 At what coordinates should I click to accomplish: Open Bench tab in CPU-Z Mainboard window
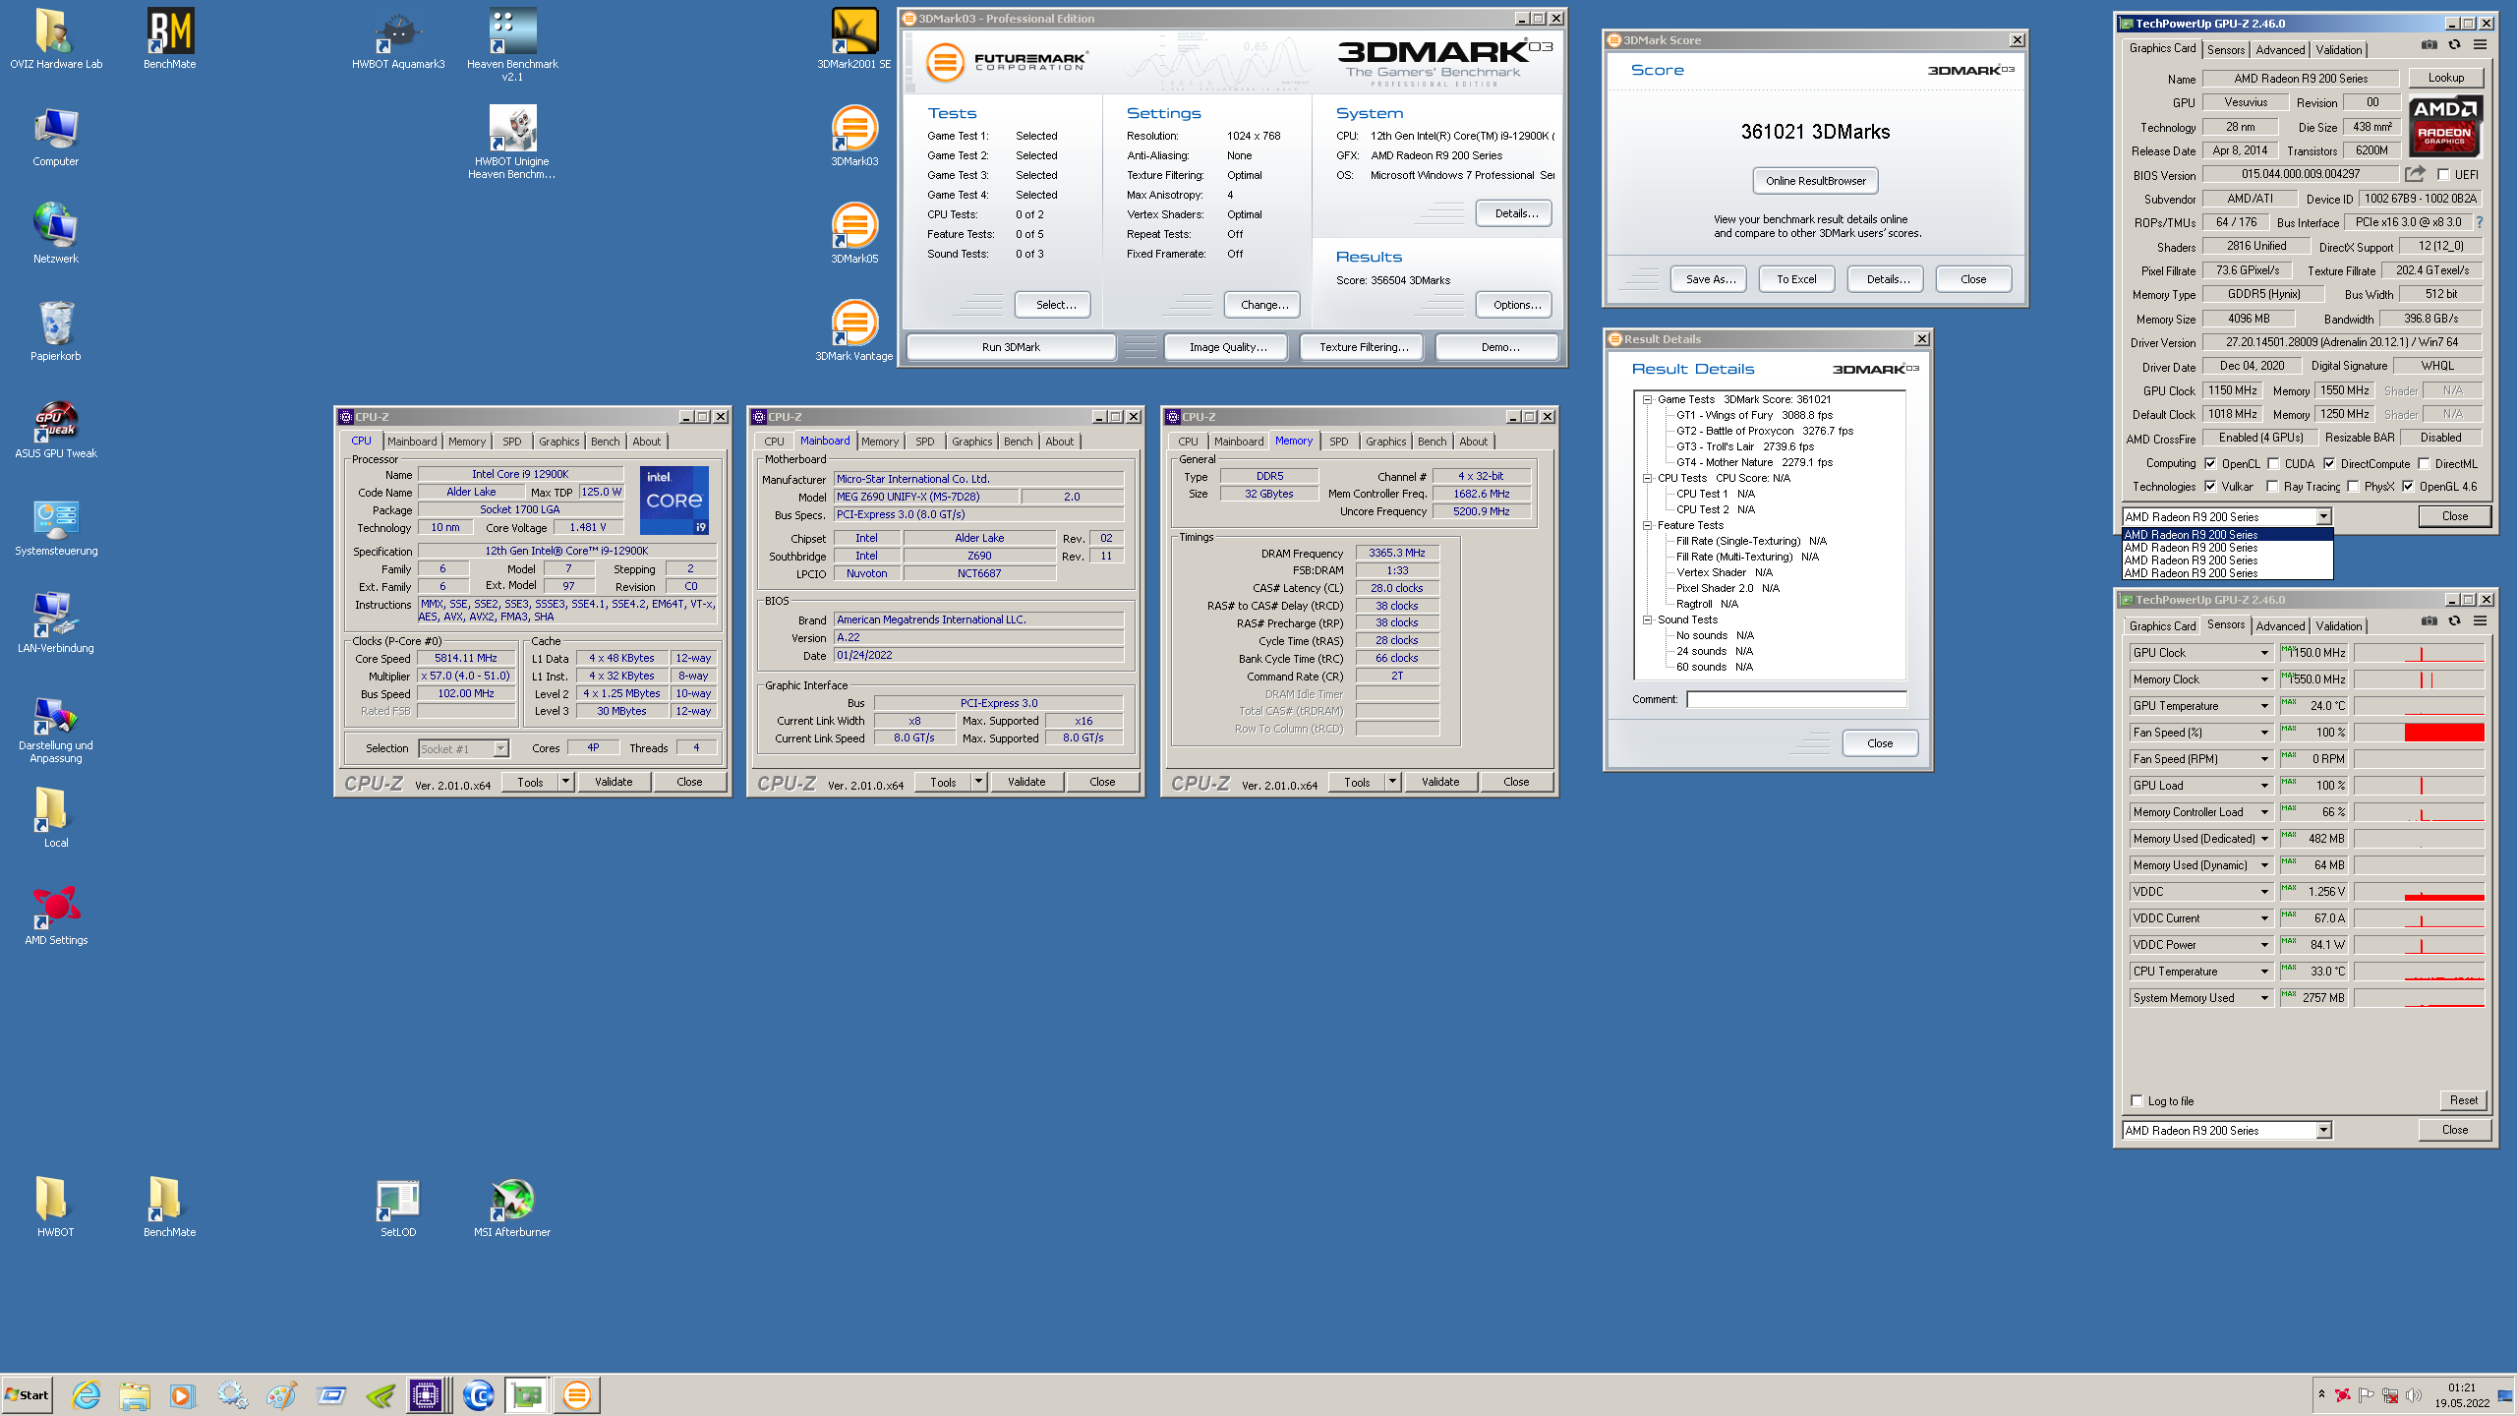[1018, 442]
